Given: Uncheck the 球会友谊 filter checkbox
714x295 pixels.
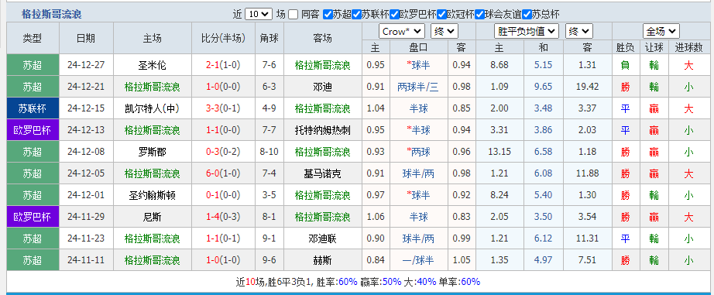Looking at the screenshot, I should coord(479,15).
